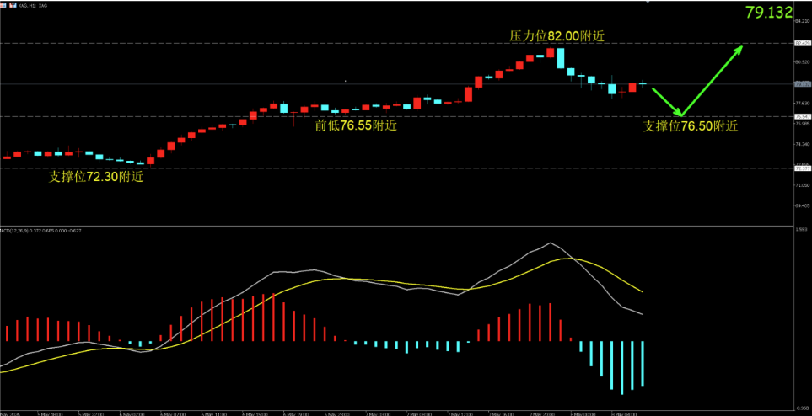This screenshot has height=416, width=812.
Task: Select the 前低76.55附近 annotation label
Action: pos(357,125)
